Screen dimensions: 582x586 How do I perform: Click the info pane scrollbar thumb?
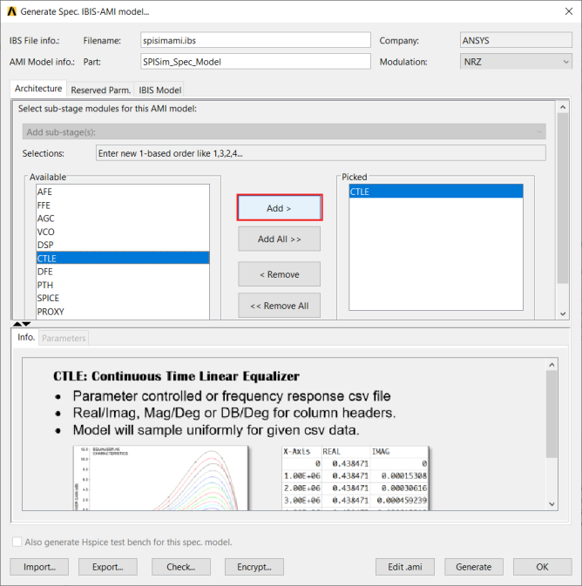click(x=552, y=414)
